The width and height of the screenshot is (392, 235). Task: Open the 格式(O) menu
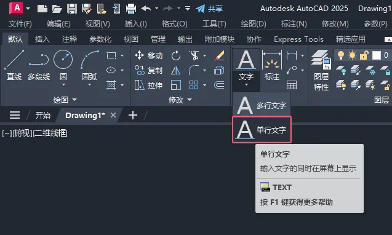pos(175,24)
